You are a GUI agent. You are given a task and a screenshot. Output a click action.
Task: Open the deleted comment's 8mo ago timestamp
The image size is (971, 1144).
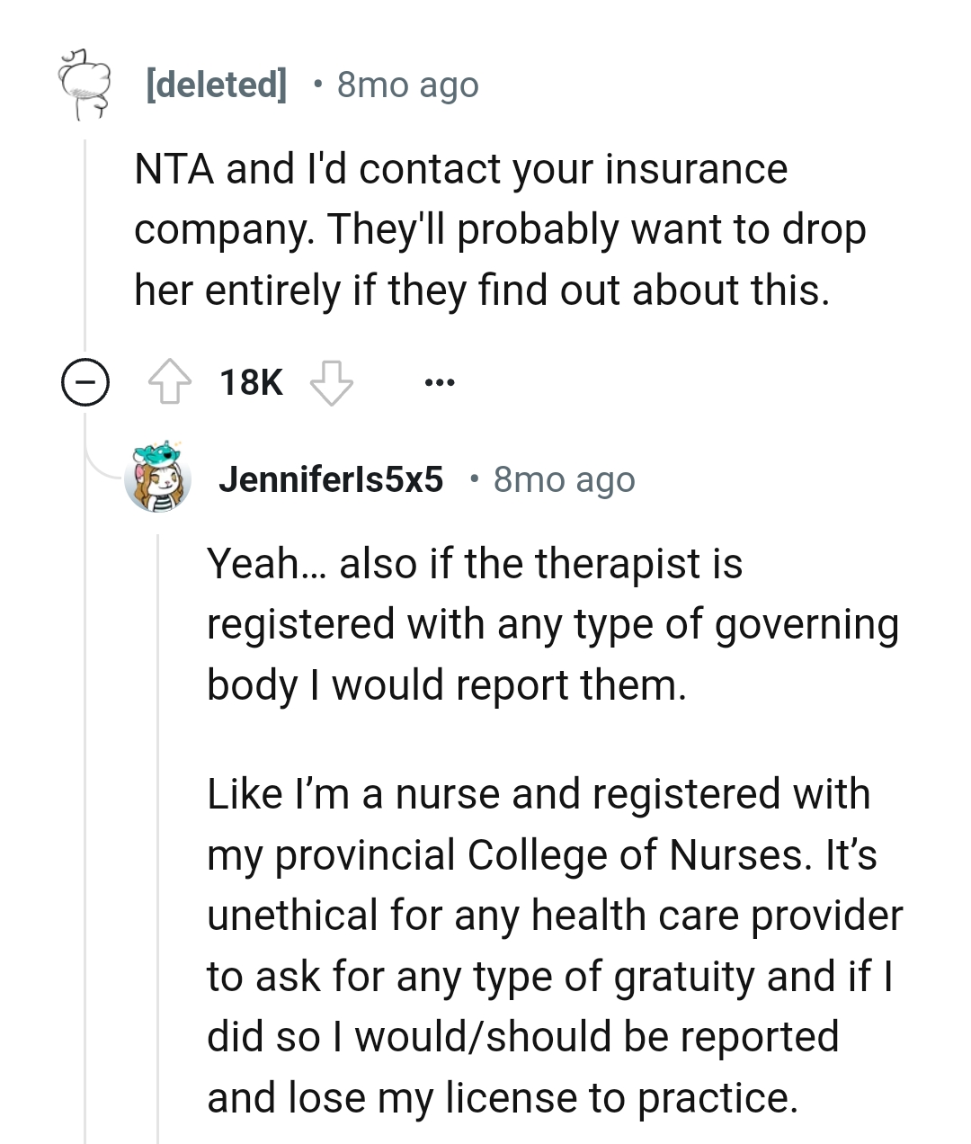(x=407, y=85)
